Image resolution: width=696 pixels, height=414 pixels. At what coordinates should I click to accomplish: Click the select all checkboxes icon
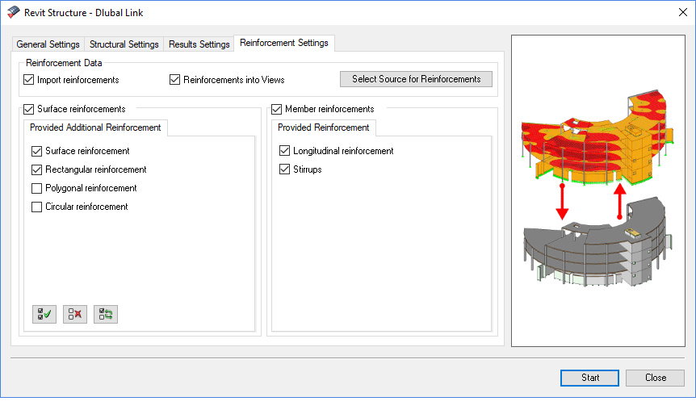click(x=44, y=315)
